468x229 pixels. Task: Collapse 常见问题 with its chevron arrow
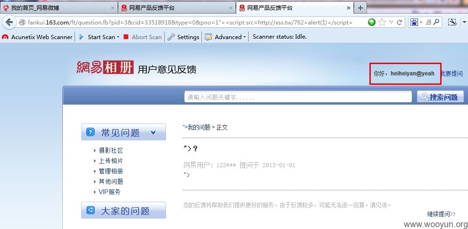point(153,132)
